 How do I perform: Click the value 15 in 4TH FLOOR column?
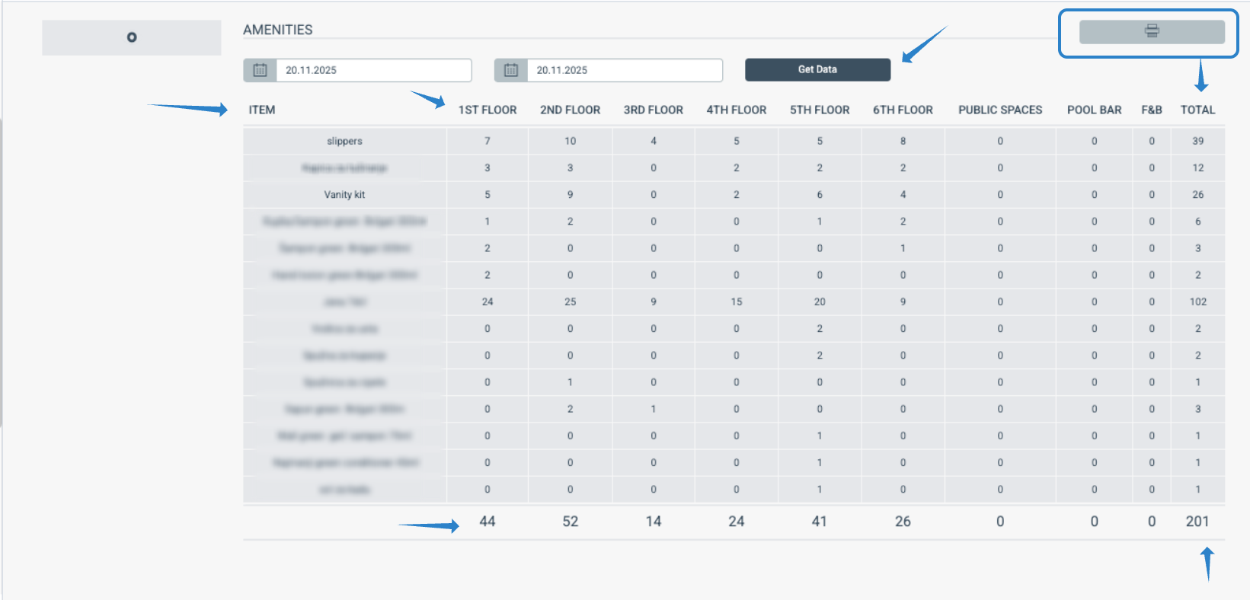click(737, 302)
